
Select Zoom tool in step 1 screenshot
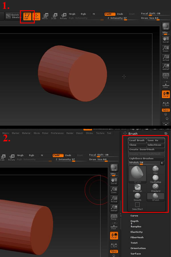(x=166, y=49)
